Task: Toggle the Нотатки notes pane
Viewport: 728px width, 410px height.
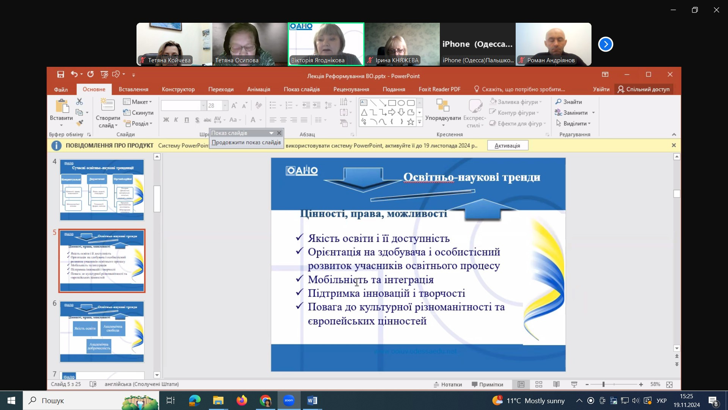Action: click(x=448, y=384)
